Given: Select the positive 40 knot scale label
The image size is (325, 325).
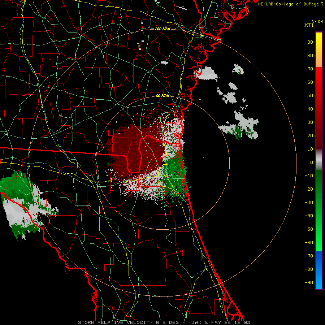Looking at the screenshot, I should click(x=310, y=109).
